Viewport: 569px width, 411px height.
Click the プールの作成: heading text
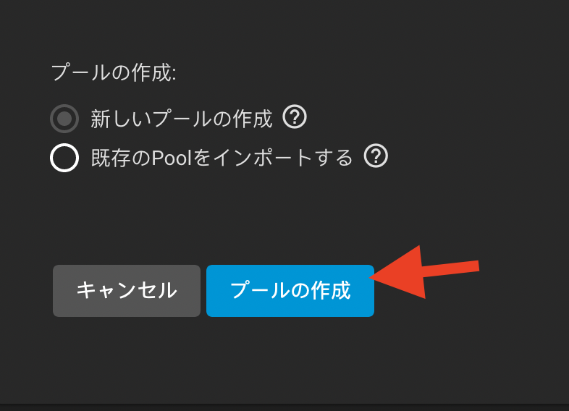tap(114, 72)
